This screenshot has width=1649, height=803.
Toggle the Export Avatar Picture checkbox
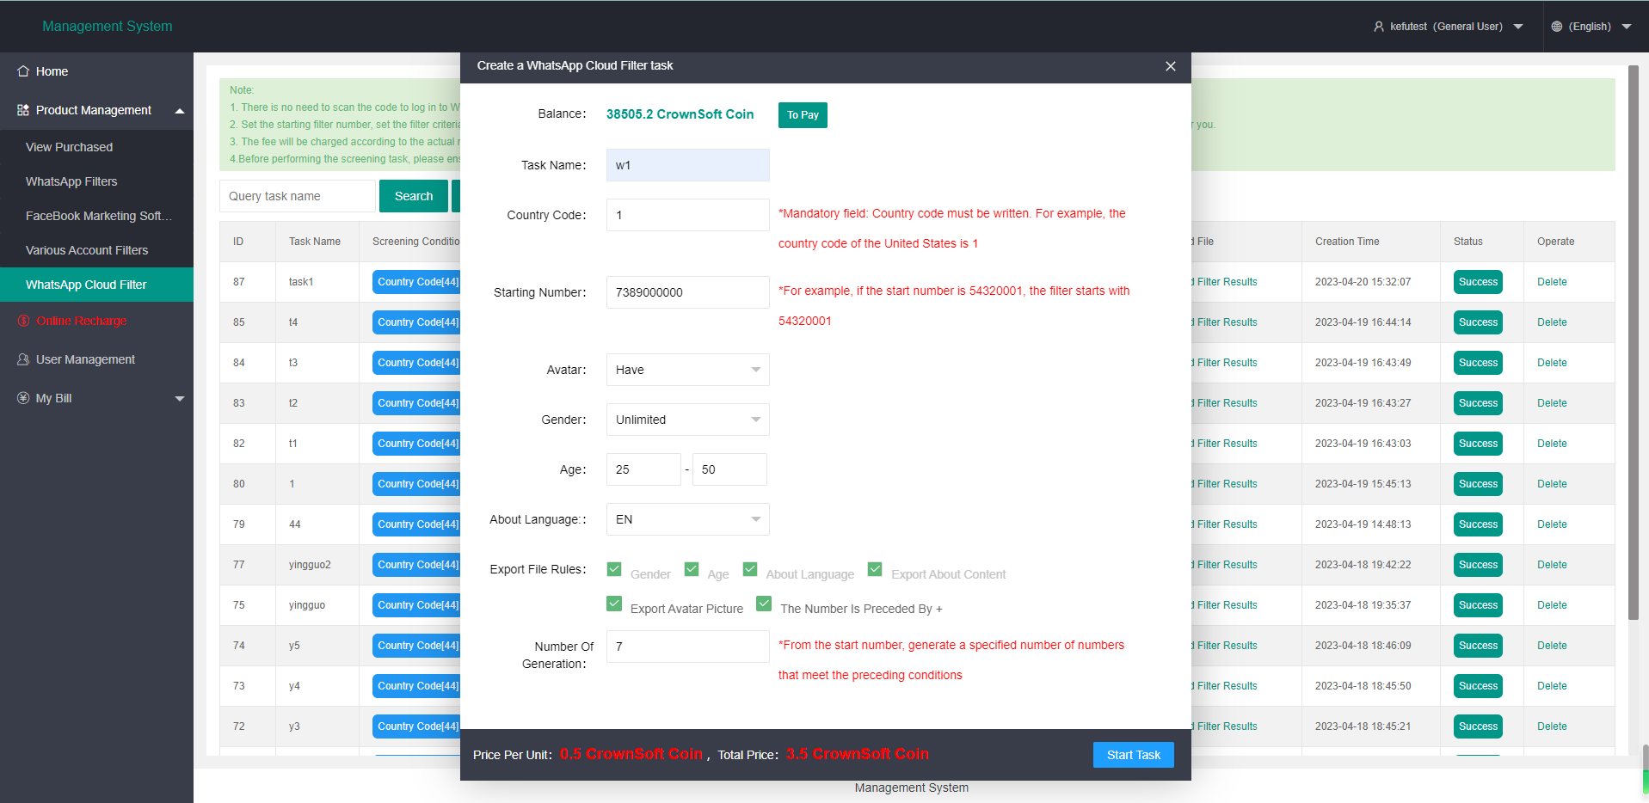click(x=614, y=604)
